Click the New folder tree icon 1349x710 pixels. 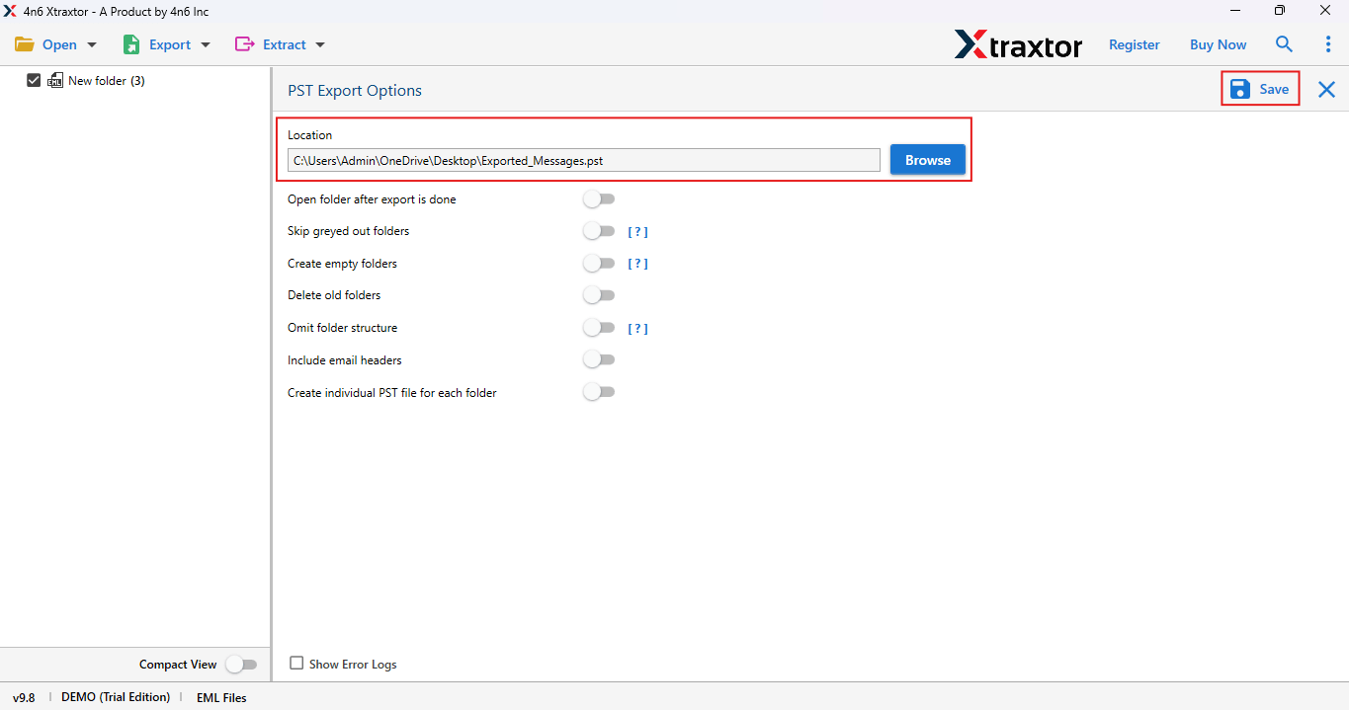(x=56, y=80)
